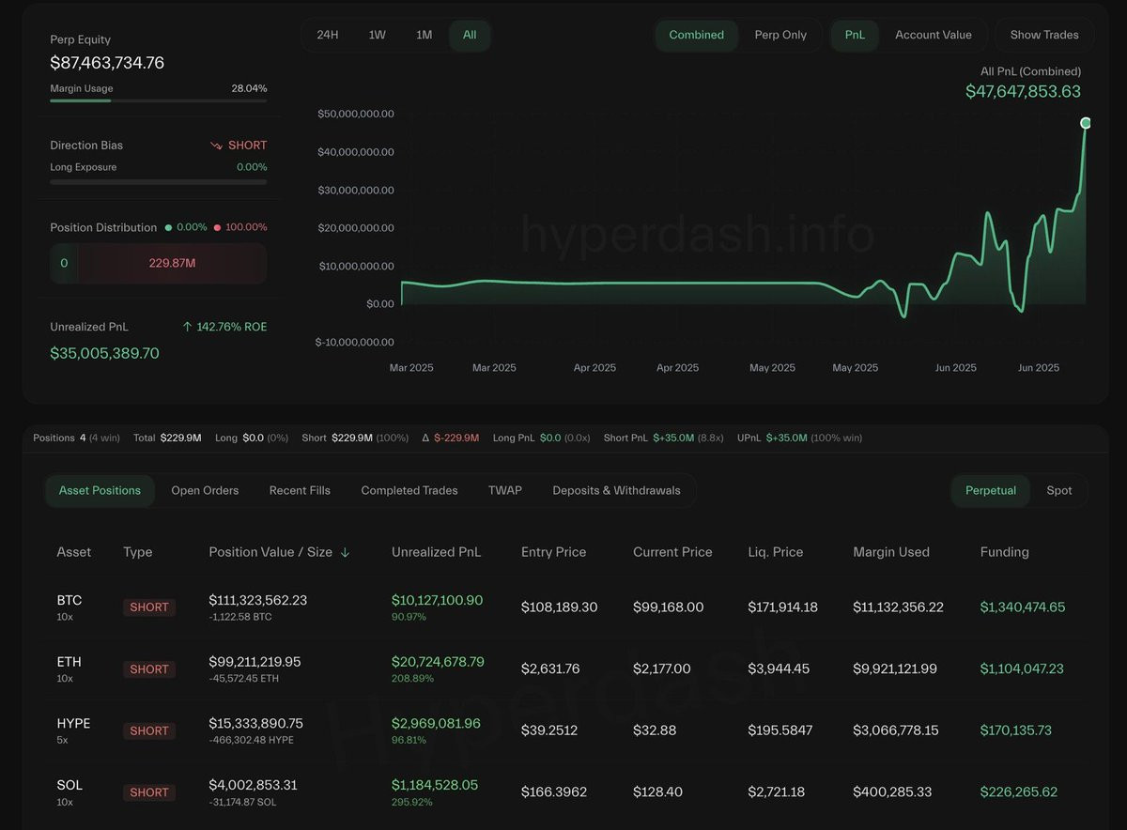Click Unrealized PnL $35,005,389.70
This screenshot has width=1127, height=830.
coord(104,353)
